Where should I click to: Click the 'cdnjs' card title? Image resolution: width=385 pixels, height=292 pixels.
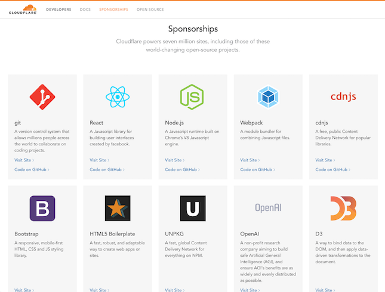[x=322, y=123]
